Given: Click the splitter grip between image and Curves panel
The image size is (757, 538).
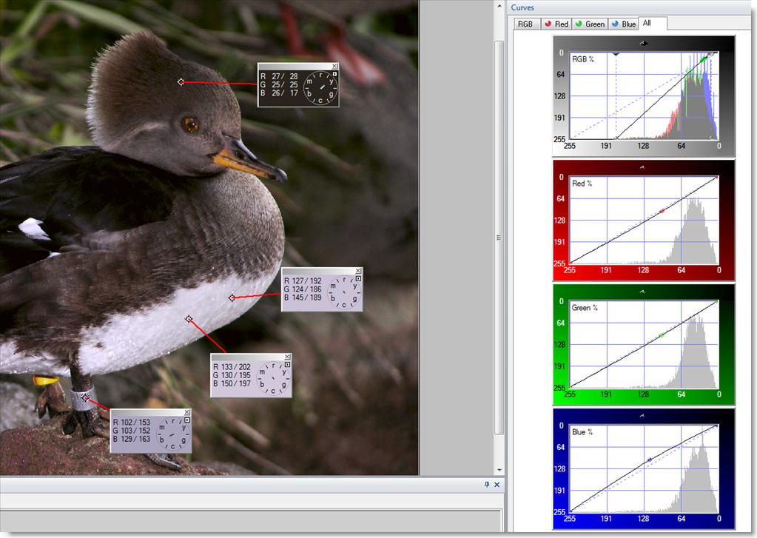Looking at the screenshot, I should click(x=499, y=238).
